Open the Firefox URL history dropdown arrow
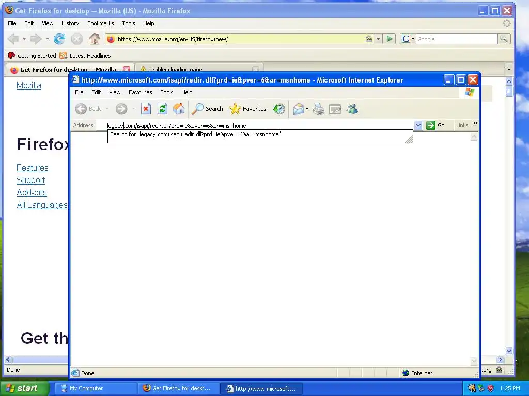Screen dimensions: 529x396 coord(378,39)
